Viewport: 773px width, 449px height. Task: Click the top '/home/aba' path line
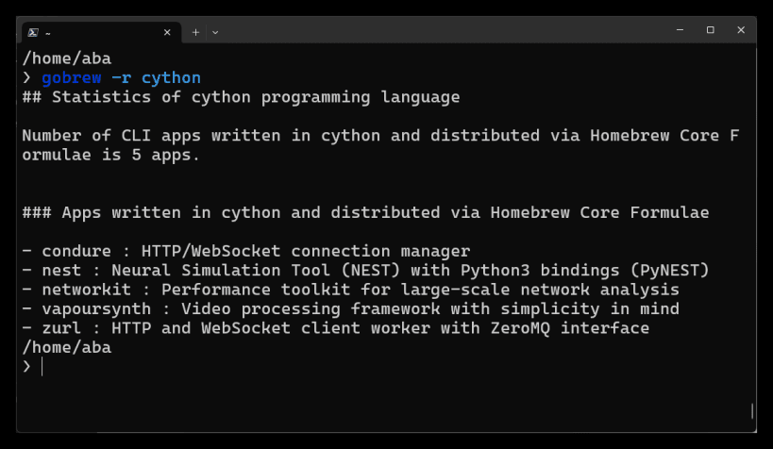point(67,58)
